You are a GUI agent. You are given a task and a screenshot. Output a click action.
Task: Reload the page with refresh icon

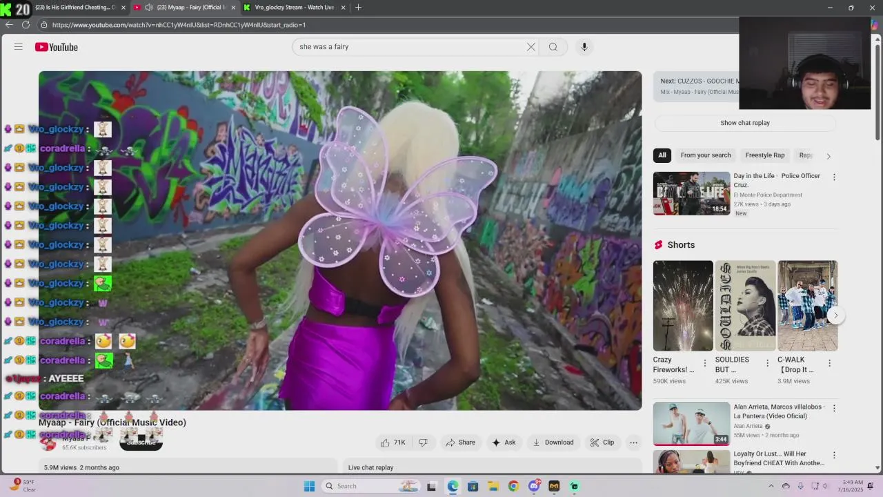pos(26,24)
